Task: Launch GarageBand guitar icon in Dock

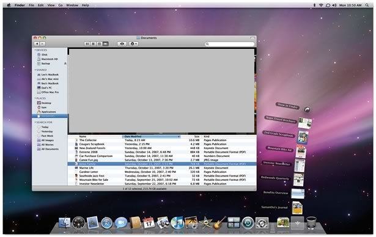Action: 219,222
